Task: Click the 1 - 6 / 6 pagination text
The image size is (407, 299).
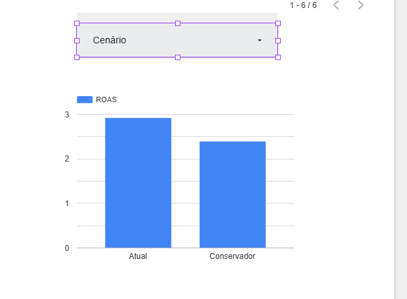Action: pyautogui.click(x=303, y=5)
